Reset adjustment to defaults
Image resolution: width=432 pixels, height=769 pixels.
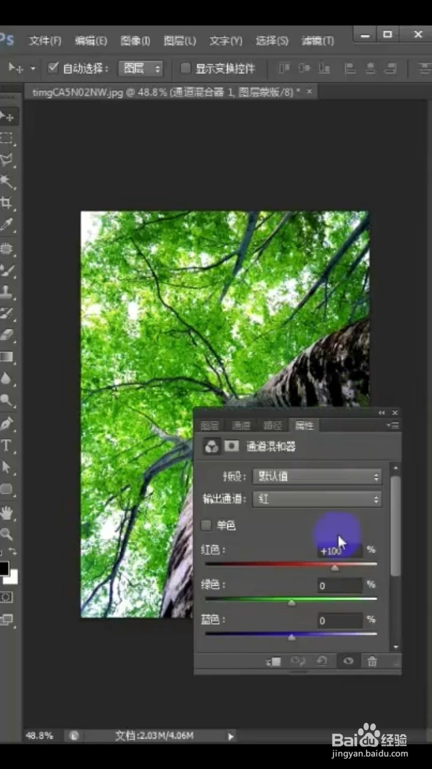click(322, 661)
